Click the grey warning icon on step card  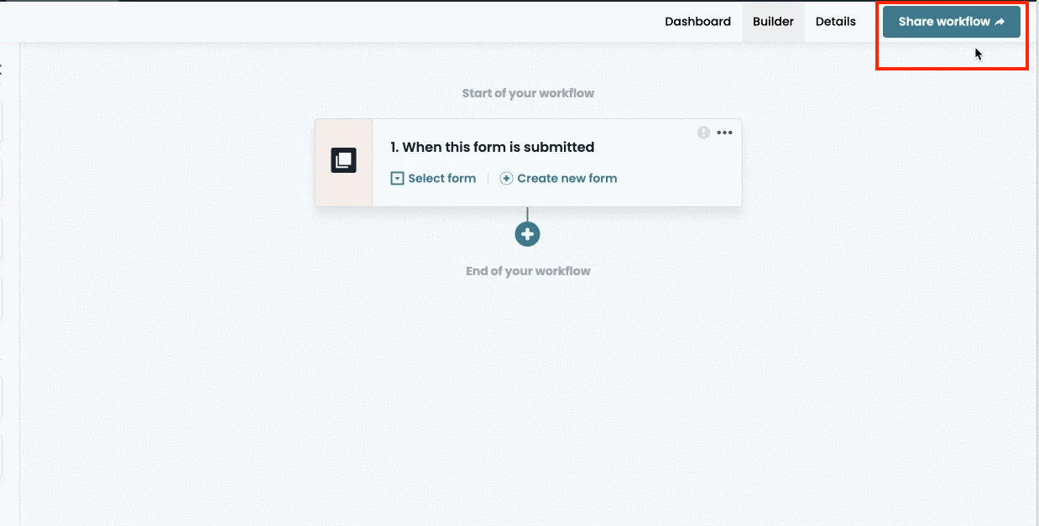tap(703, 133)
